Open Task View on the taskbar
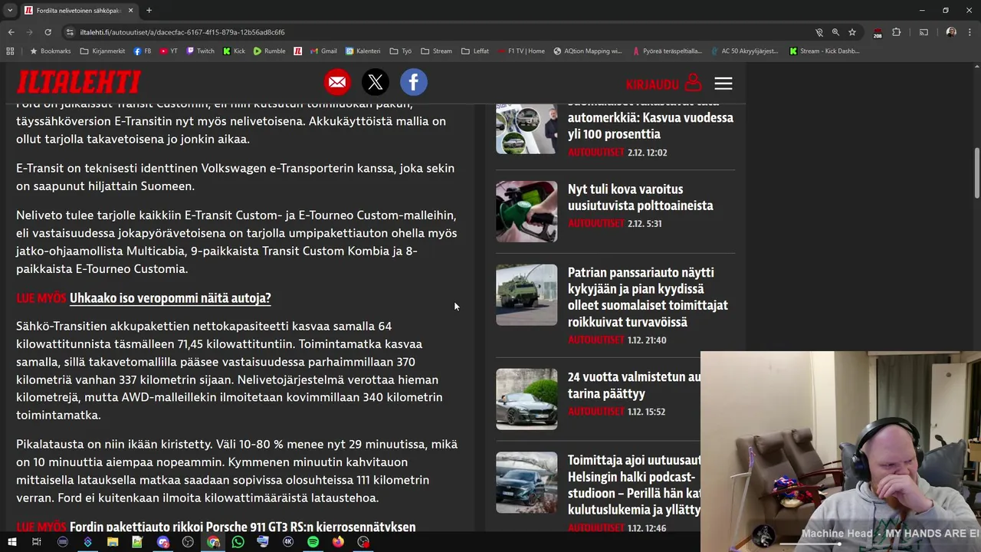Viewport: 981px width, 552px height. coord(36,542)
